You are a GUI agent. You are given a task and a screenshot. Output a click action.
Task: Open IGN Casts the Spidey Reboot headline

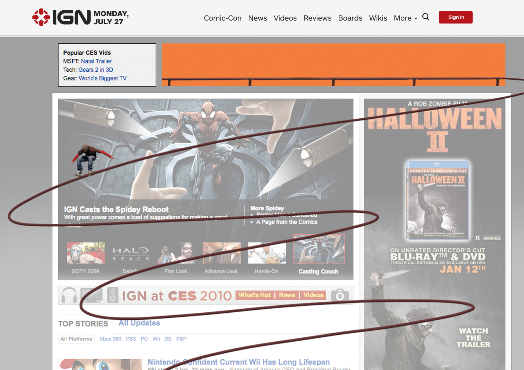click(x=116, y=209)
